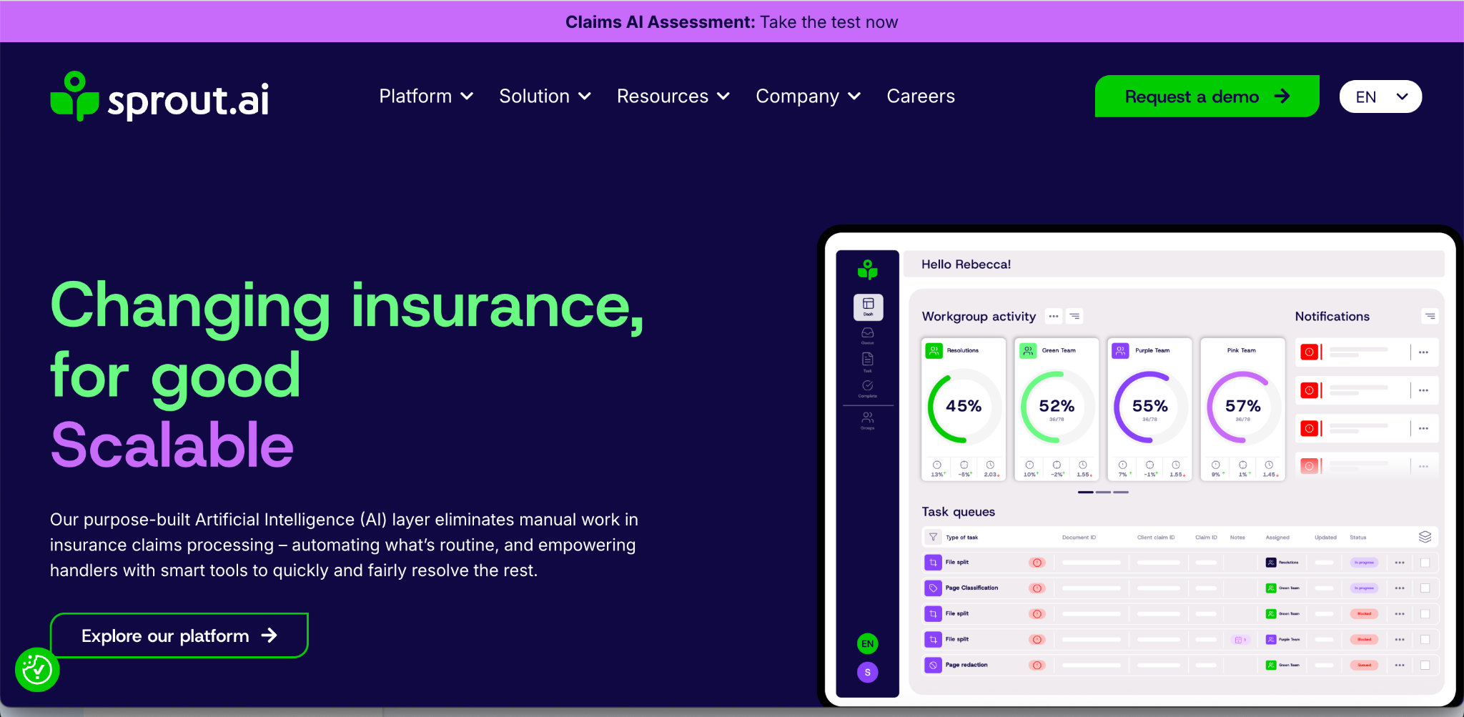Click Explore our platform button
The image size is (1464, 717).
pyautogui.click(x=179, y=636)
